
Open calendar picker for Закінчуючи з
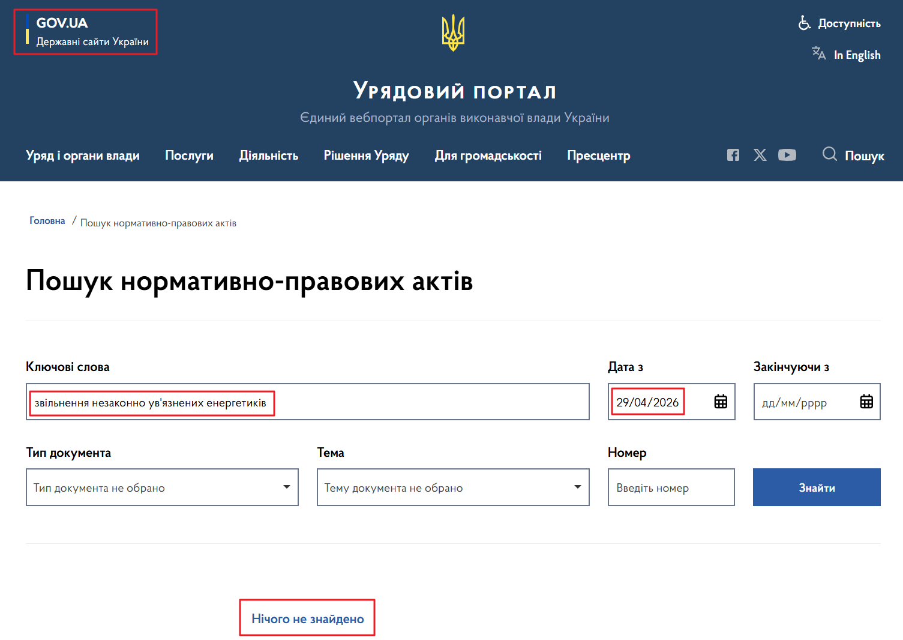click(866, 402)
